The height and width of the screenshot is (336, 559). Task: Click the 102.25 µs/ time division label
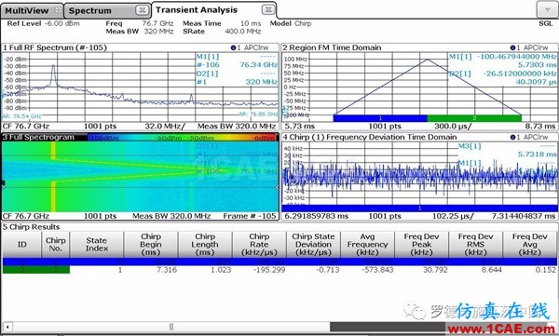point(453,216)
